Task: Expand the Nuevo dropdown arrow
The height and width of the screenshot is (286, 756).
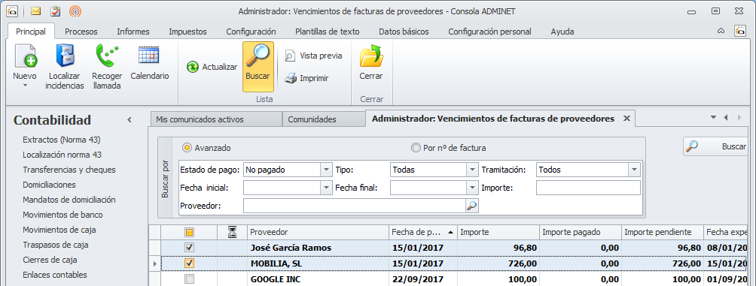Action: (x=25, y=86)
